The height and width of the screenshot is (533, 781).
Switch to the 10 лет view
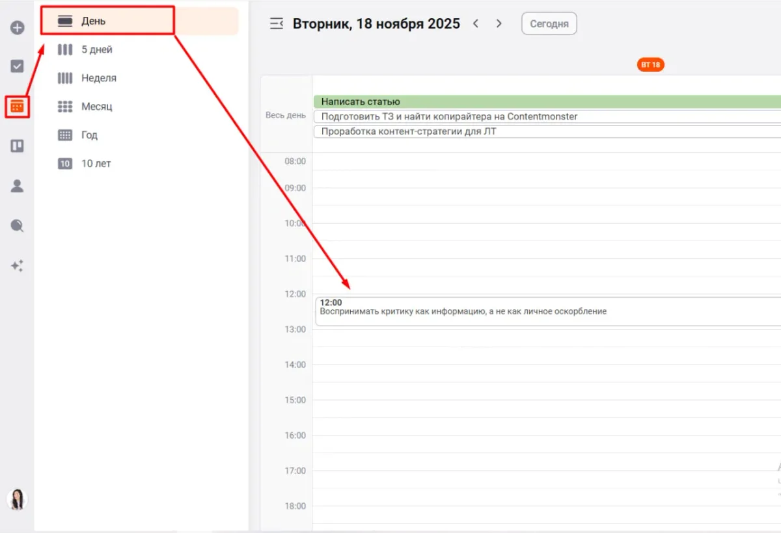click(96, 164)
